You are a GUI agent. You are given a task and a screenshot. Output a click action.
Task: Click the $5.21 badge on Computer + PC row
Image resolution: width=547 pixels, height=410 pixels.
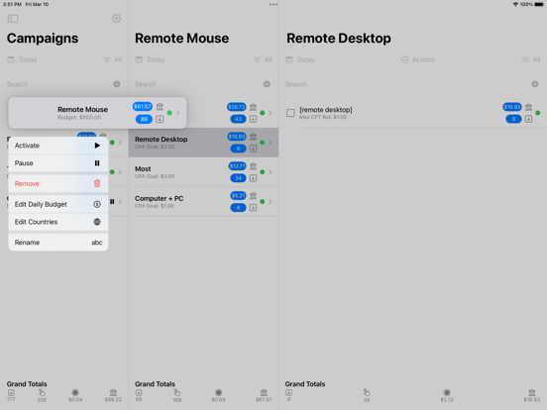pyautogui.click(x=238, y=195)
